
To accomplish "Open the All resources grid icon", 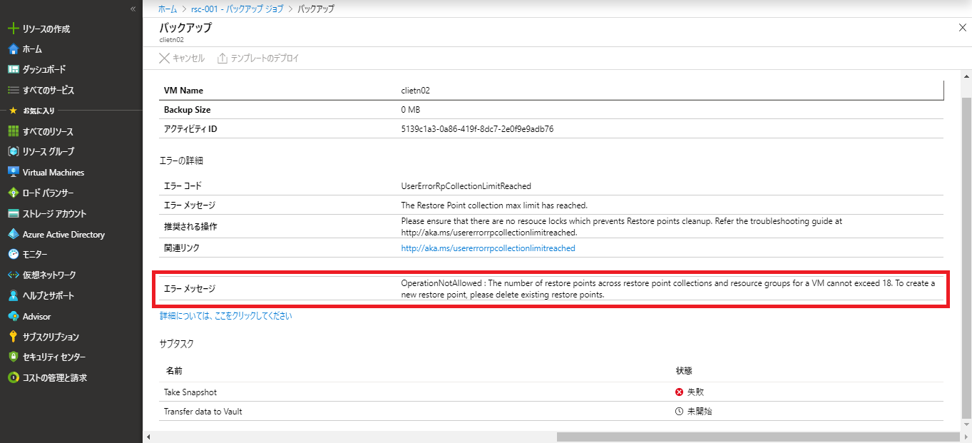I will 13,131.
